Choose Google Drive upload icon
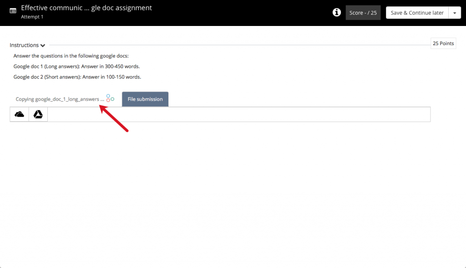This screenshot has width=466, height=268. point(38,114)
